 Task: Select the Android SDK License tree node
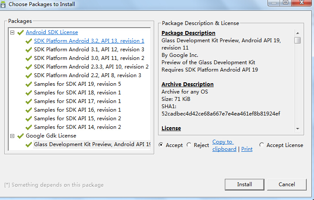click(x=52, y=32)
